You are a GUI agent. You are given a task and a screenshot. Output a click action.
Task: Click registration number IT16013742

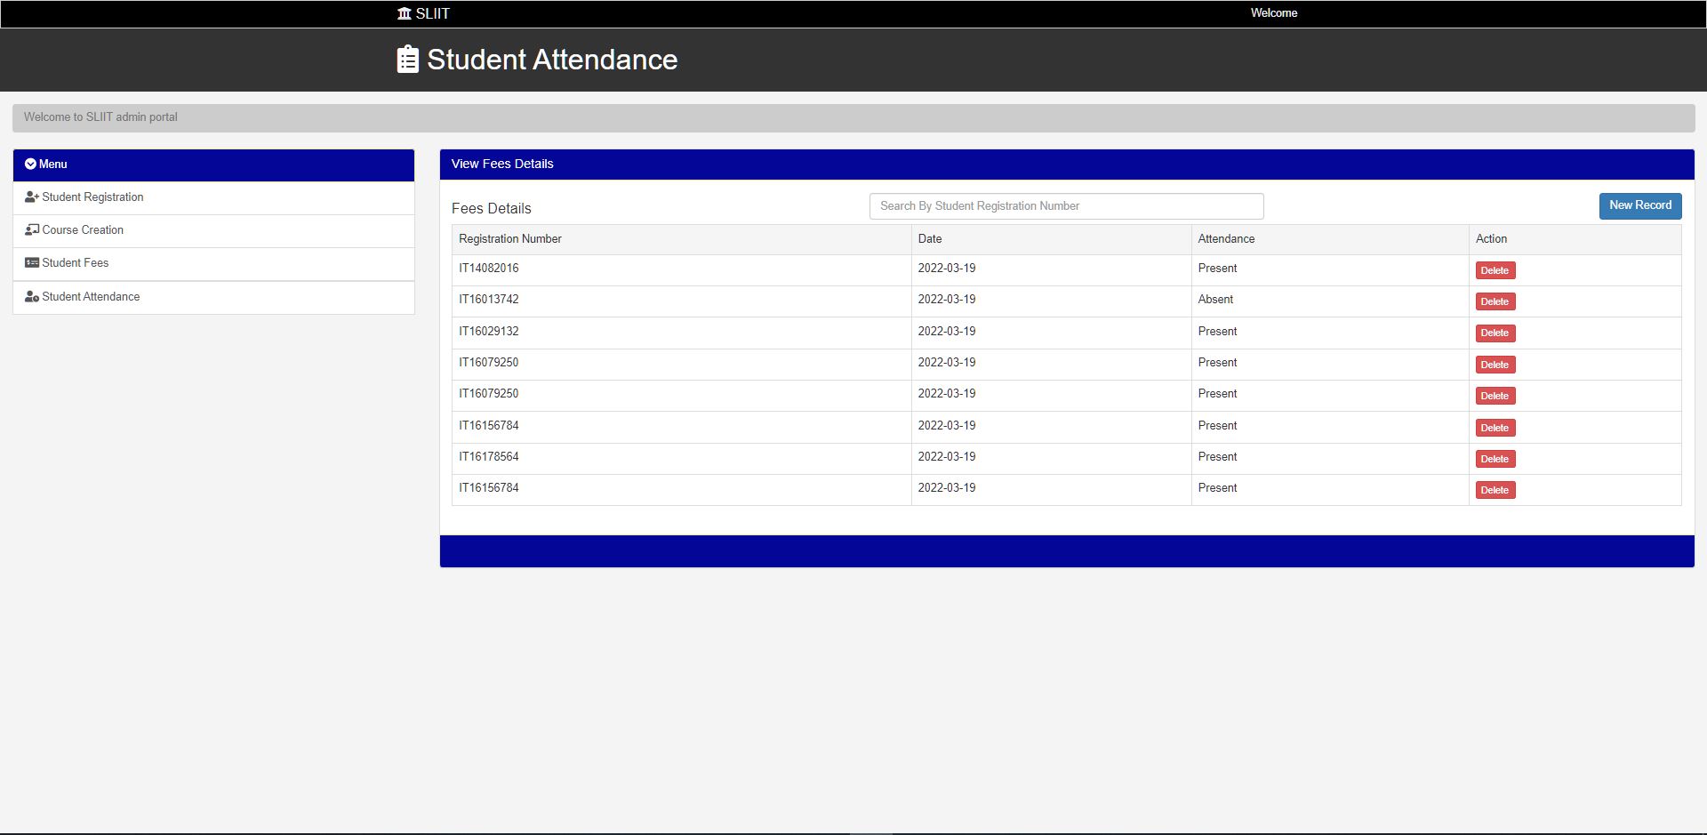tap(488, 300)
